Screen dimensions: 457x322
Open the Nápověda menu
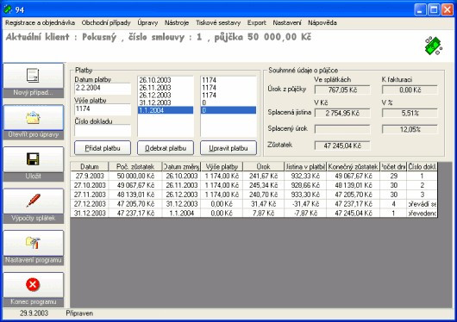pyautogui.click(x=322, y=22)
